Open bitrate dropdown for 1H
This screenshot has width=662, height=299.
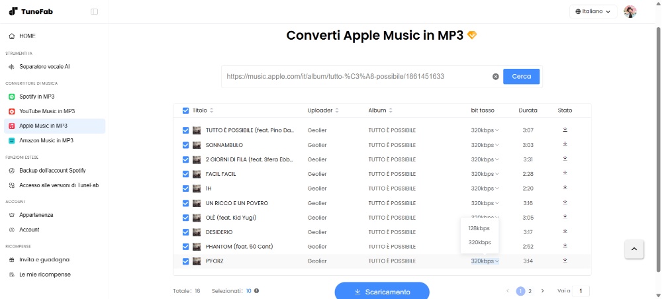point(485,189)
